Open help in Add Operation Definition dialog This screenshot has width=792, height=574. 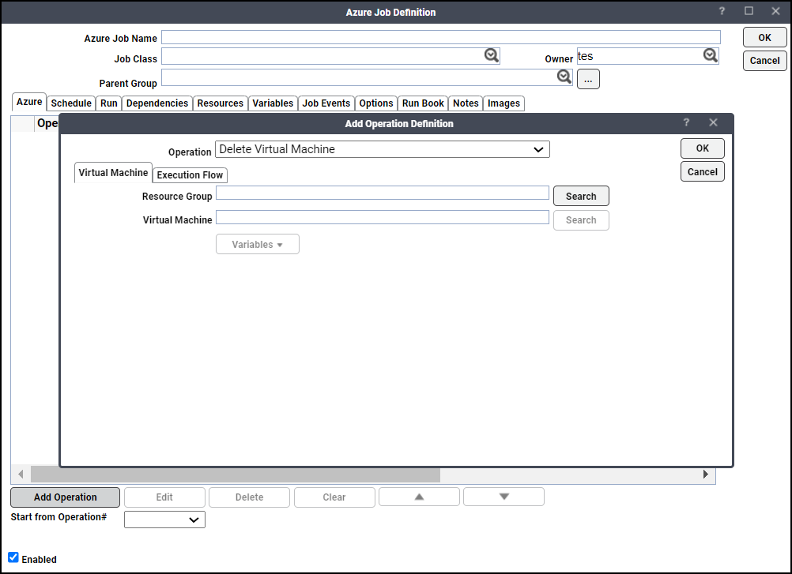click(x=686, y=122)
